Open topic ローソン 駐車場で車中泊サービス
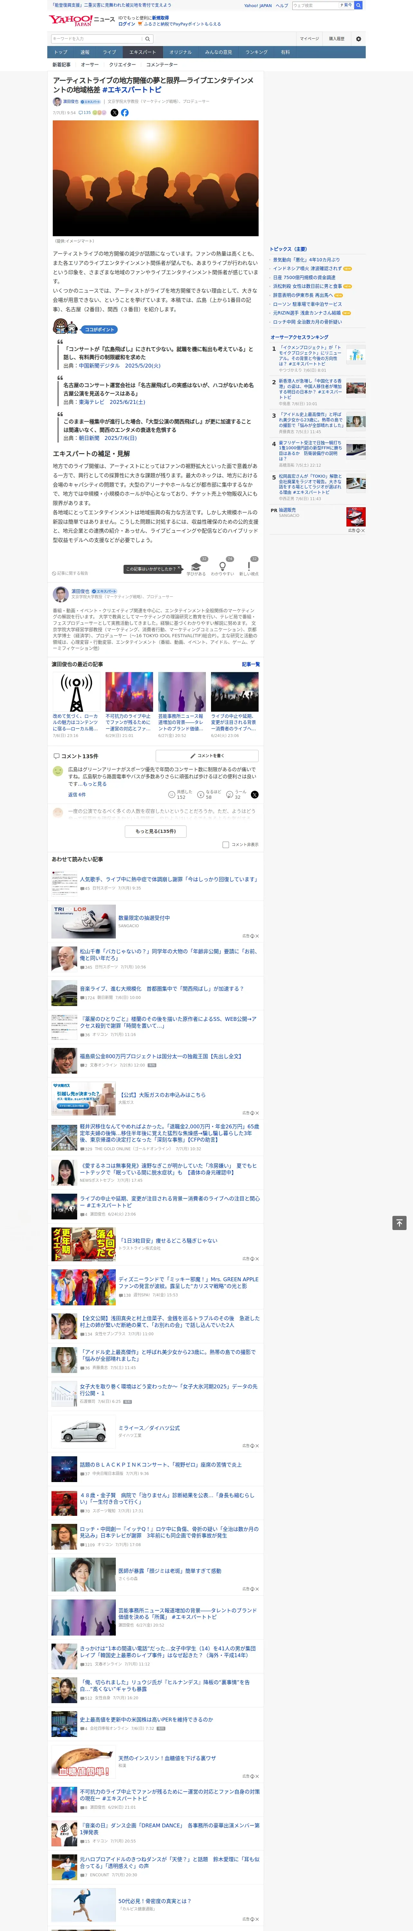Viewport: 413px width, 1931px height. [307, 304]
